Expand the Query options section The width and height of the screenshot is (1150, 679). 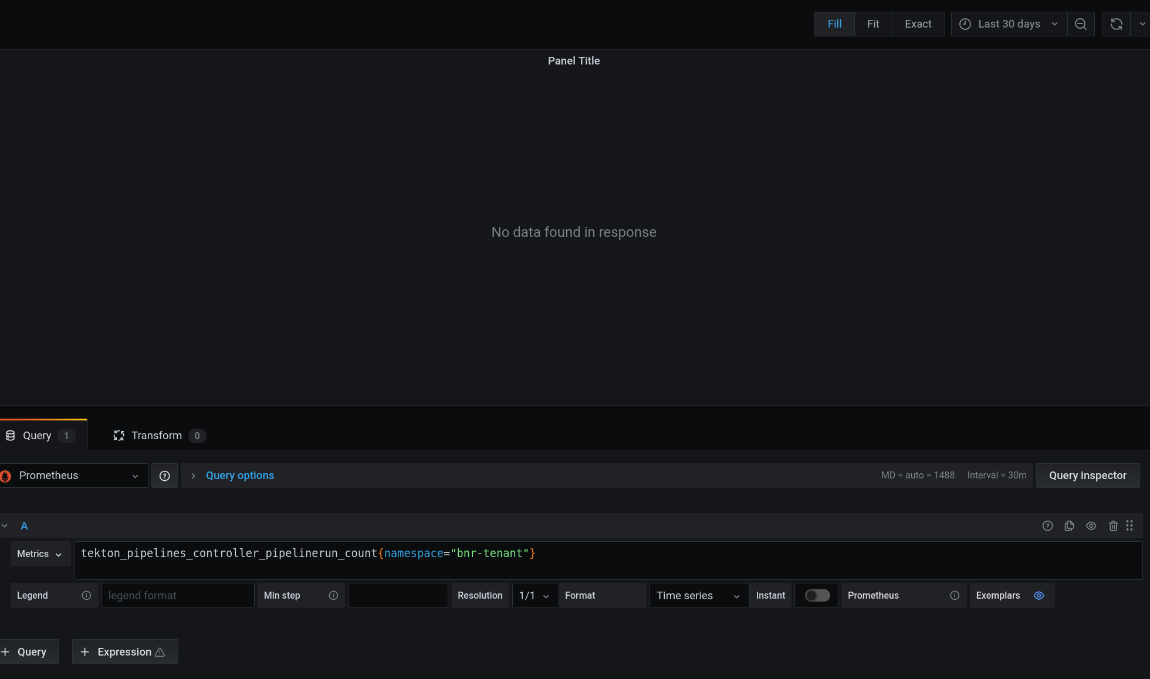point(239,476)
